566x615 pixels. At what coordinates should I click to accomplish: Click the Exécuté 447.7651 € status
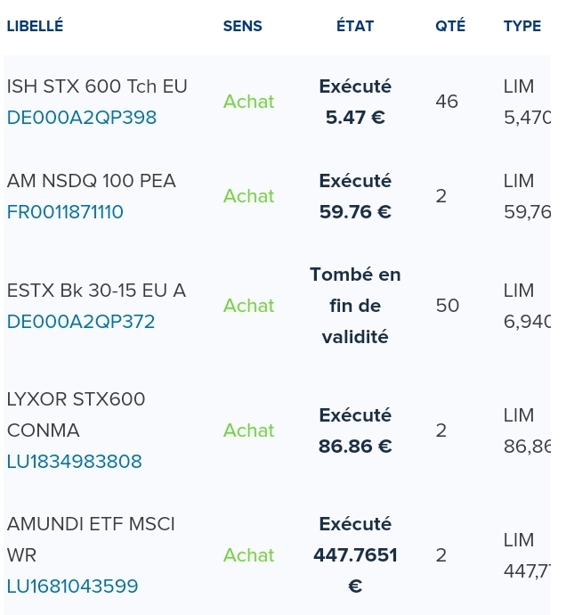[x=355, y=555]
